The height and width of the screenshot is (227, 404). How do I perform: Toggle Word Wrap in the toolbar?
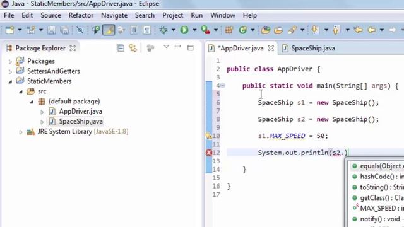pyautogui.click(x=121, y=30)
